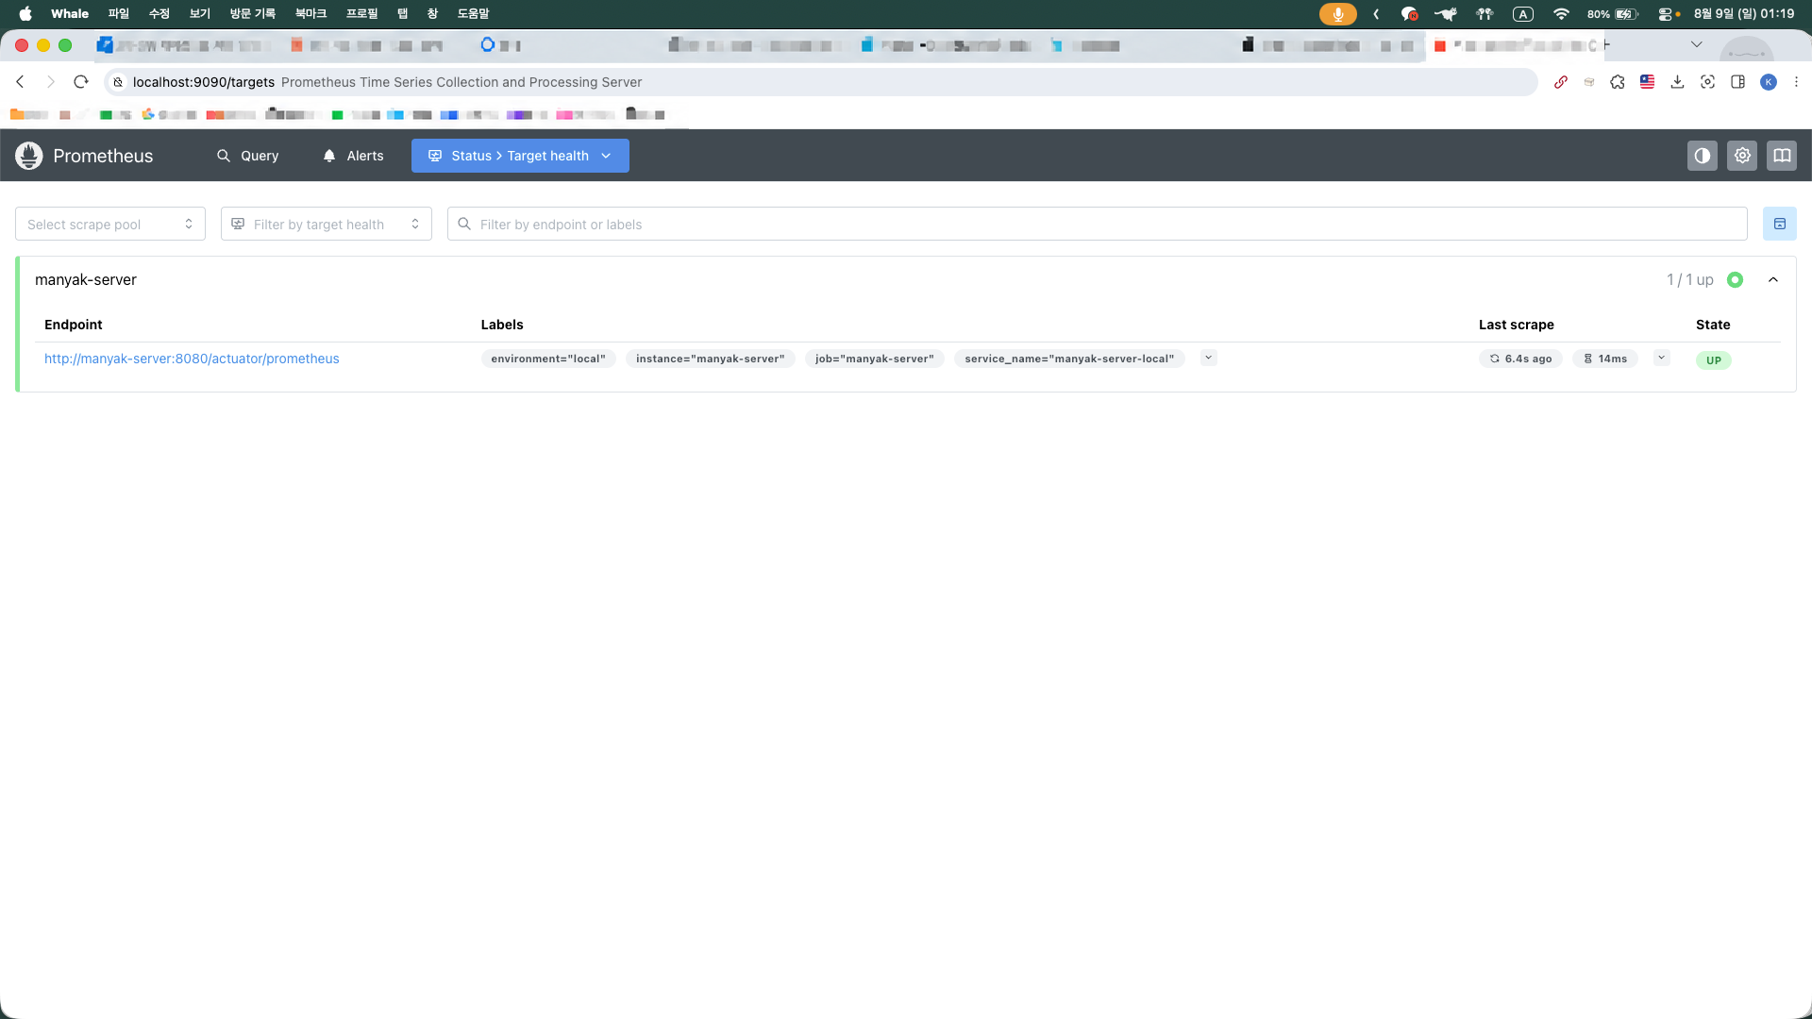Open the browser three-dot menu
The width and height of the screenshot is (1812, 1019).
tap(1796, 82)
